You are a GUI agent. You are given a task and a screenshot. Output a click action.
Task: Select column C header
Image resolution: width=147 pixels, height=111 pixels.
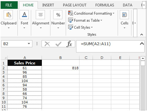86,58
